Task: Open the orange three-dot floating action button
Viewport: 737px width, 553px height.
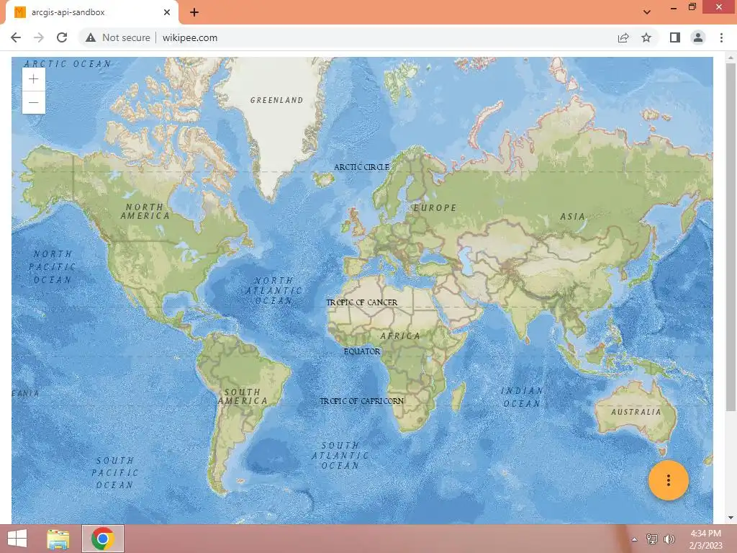Action: [x=668, y=480]
